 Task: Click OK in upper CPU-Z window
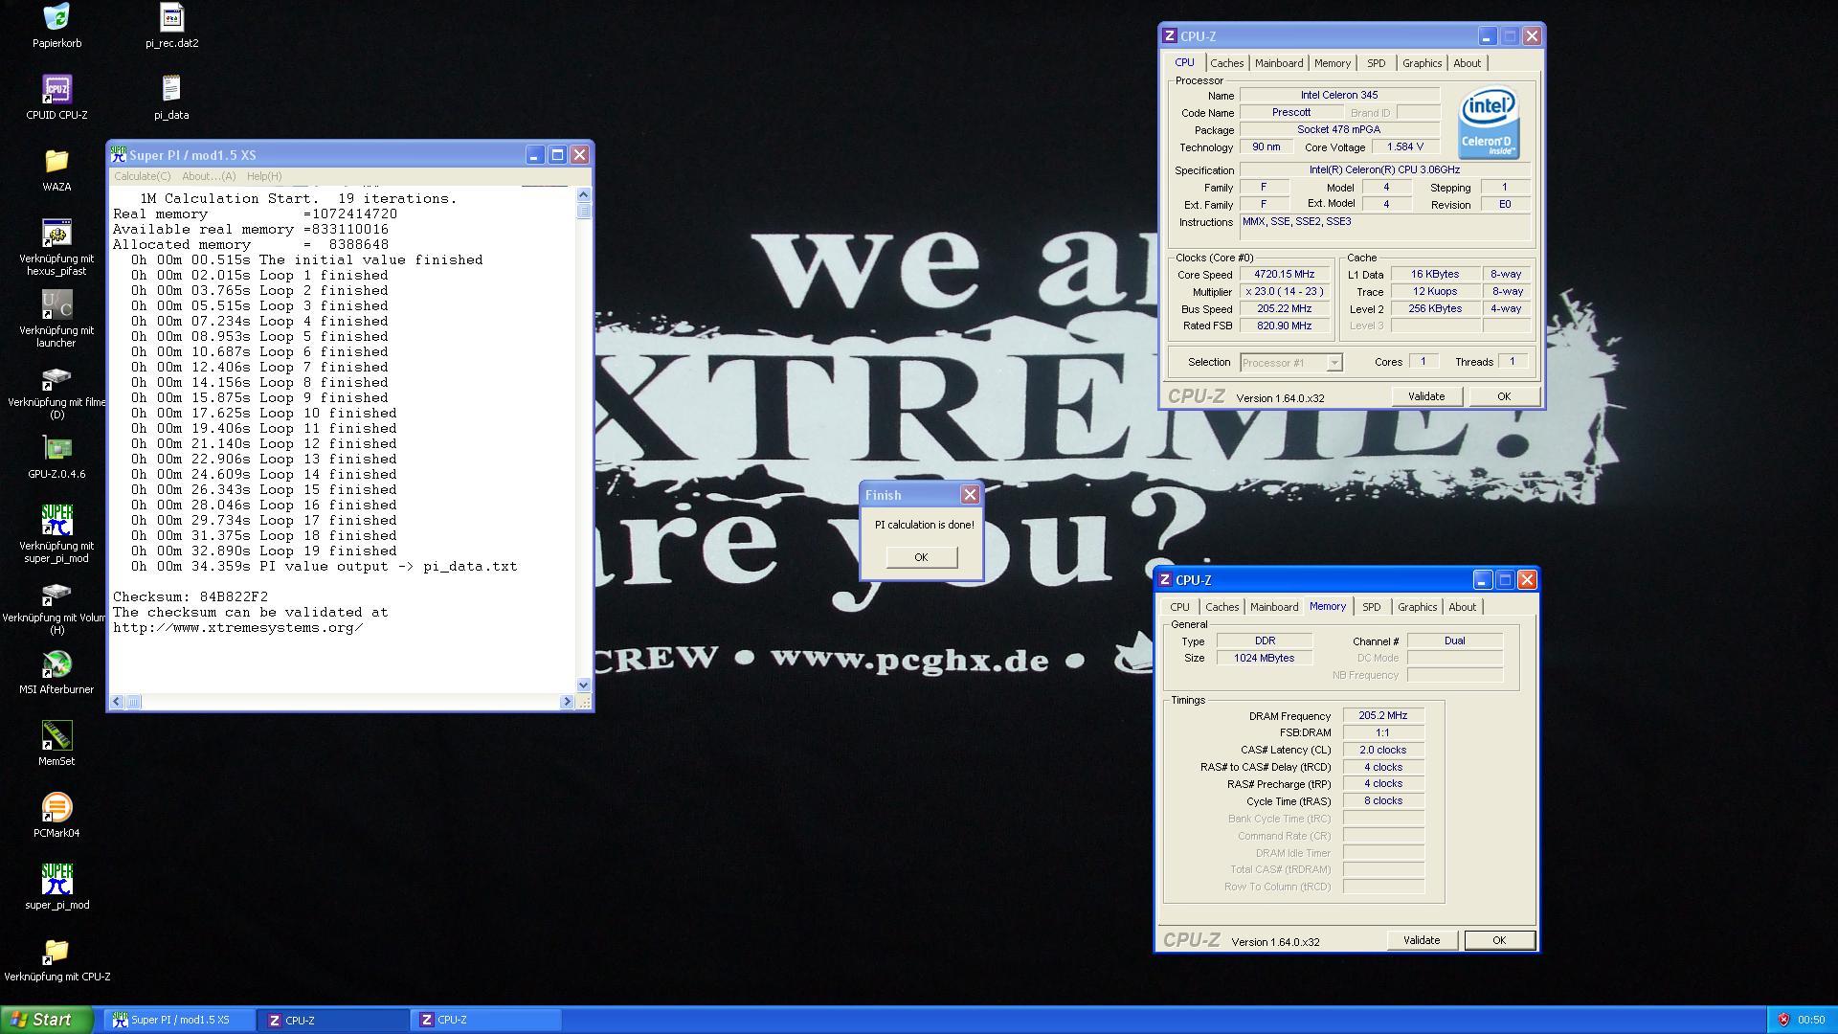(x=1503, y=396)
